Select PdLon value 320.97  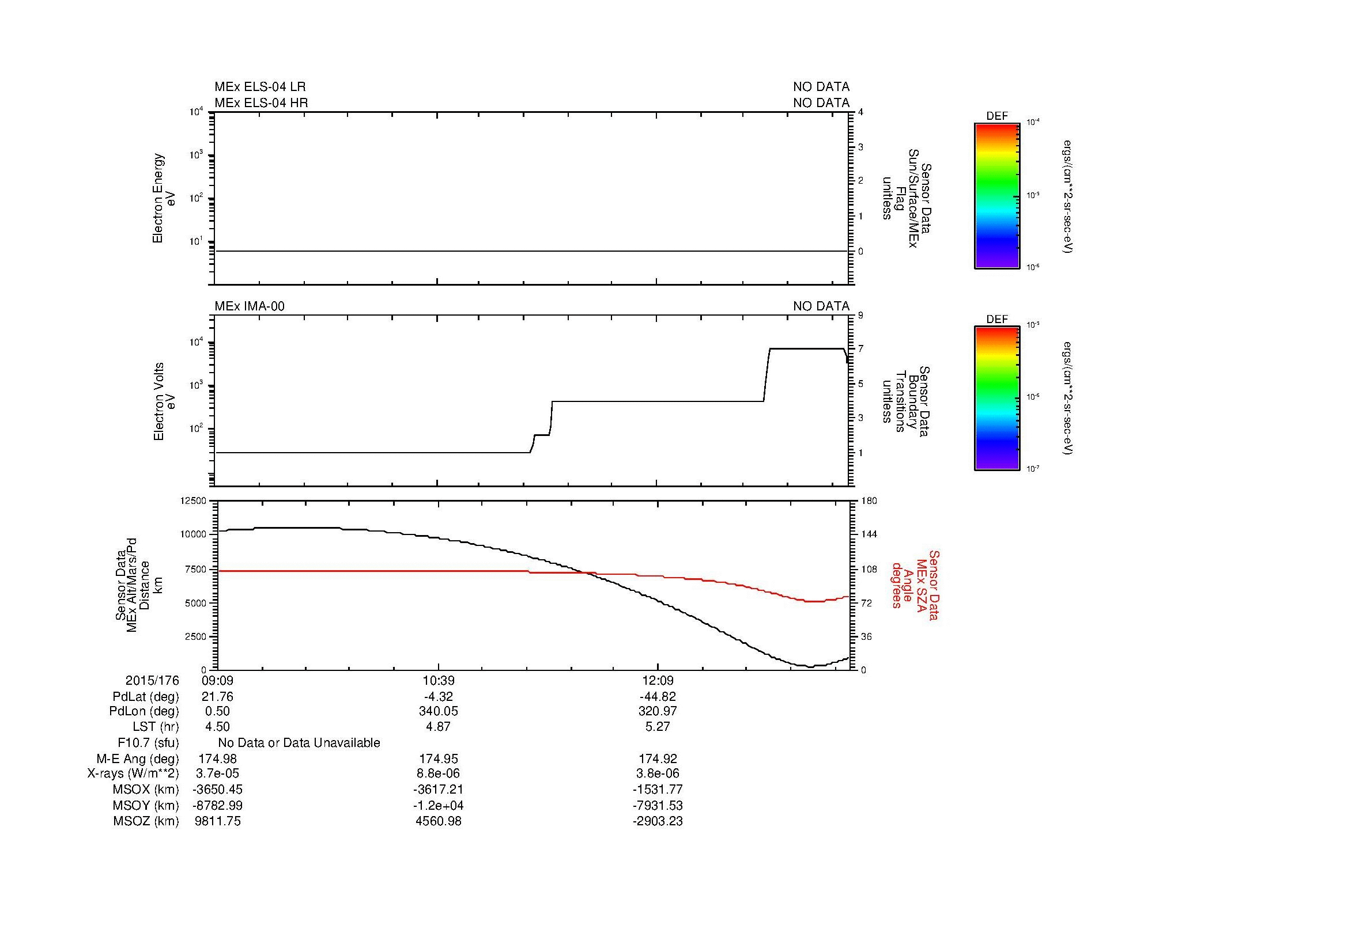tap(658, 711)
